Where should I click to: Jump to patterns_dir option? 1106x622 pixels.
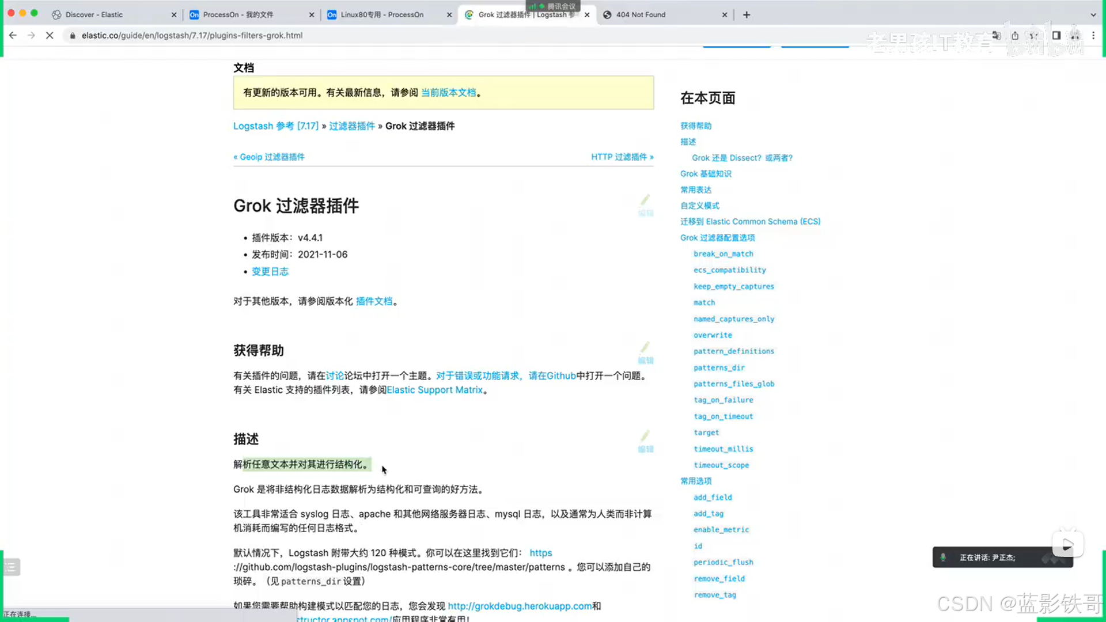click(719, 367)
